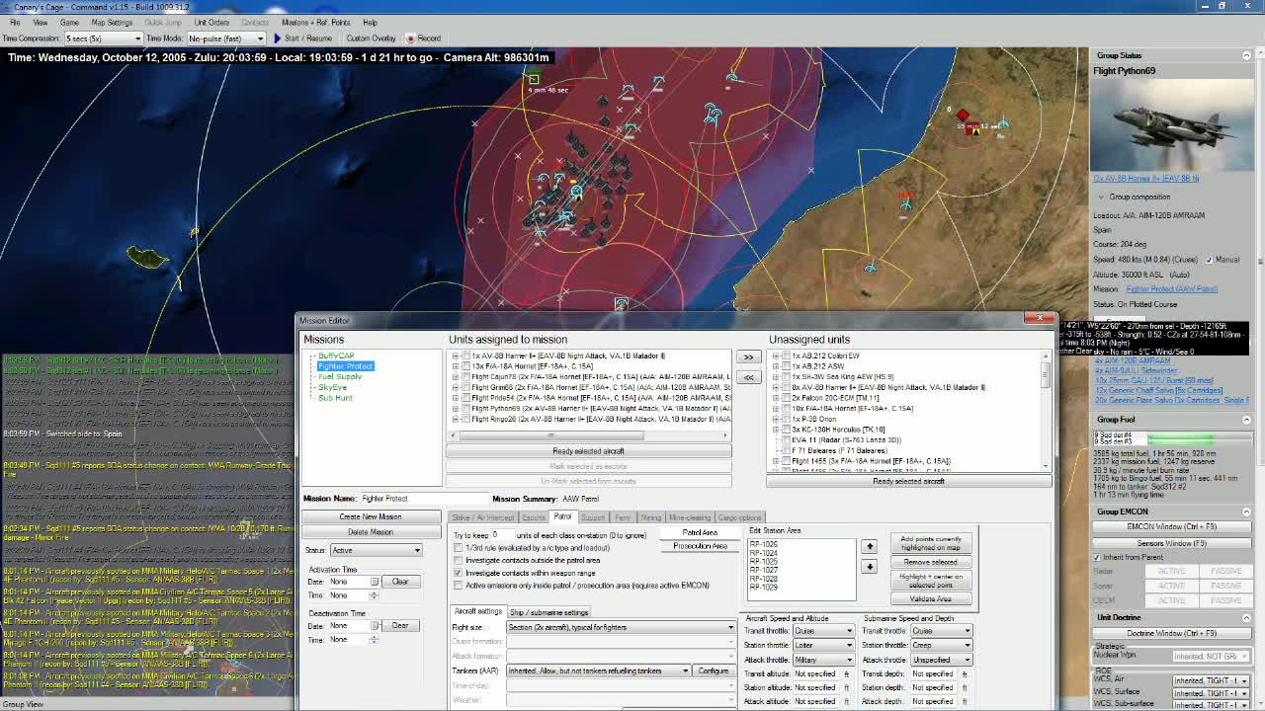Collapse the Group Status panel chevron

point(1245,55)
